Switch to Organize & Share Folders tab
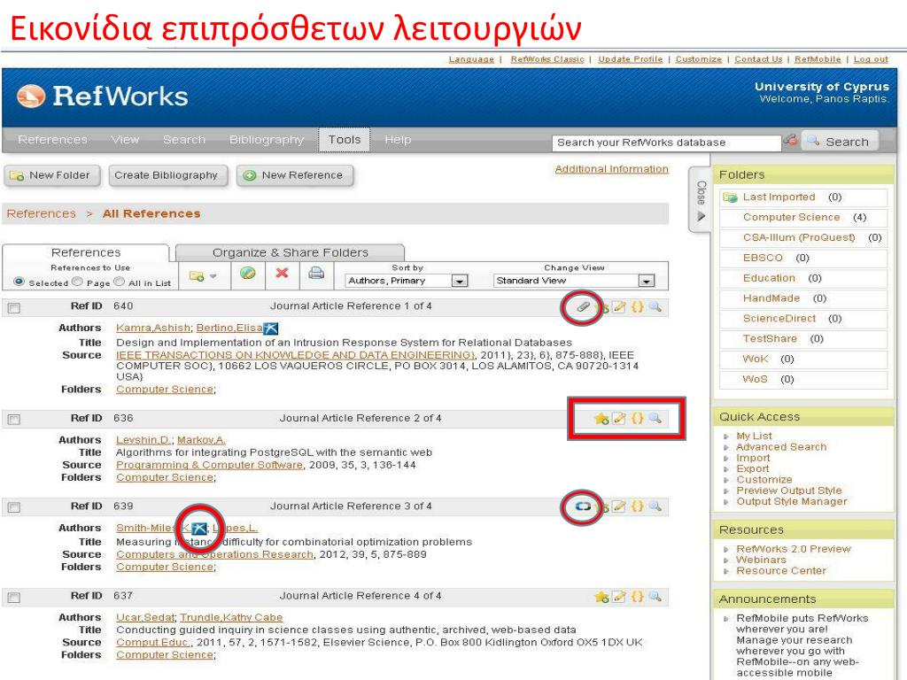This screenshot has width=907, height=680. [x=291, y=252]
